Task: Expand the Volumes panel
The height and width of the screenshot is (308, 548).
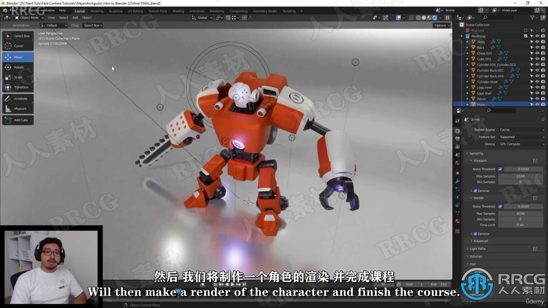Action: [476, 256]
